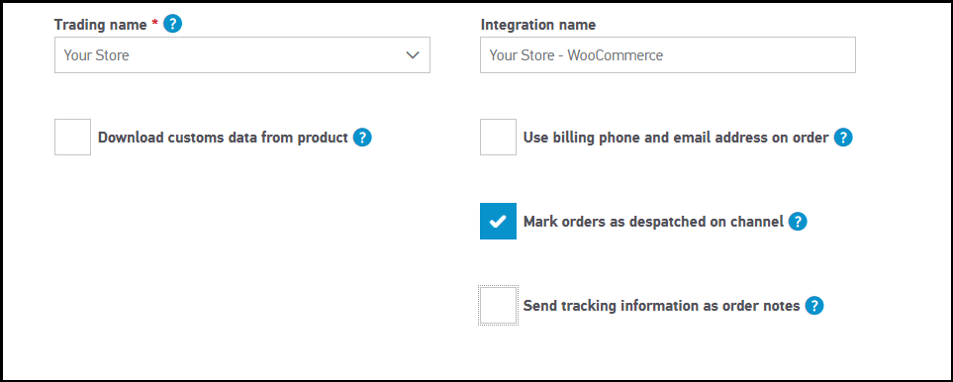This screenshot has width=953, height=382.
Task: Open the help icon beside Trading name
Action: click(x=172, y=25)
